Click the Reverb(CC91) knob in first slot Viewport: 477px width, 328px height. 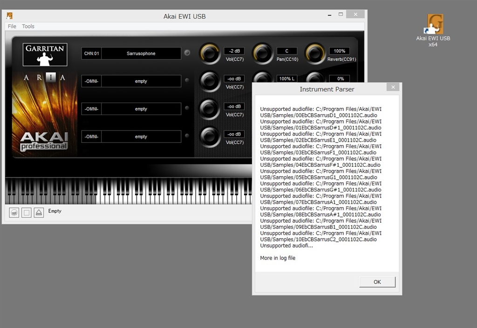[x=315, y=53]
